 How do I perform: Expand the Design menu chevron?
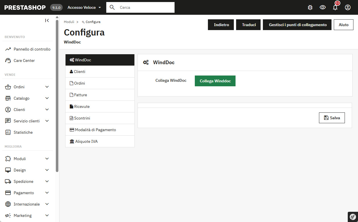click(x=47, y=170)
